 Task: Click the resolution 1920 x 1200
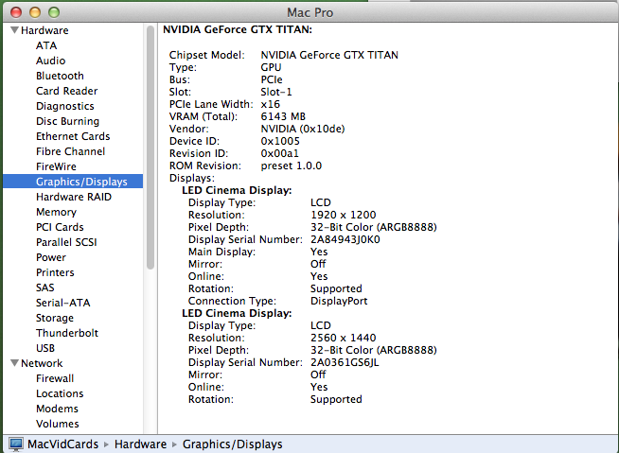[343, 215]
